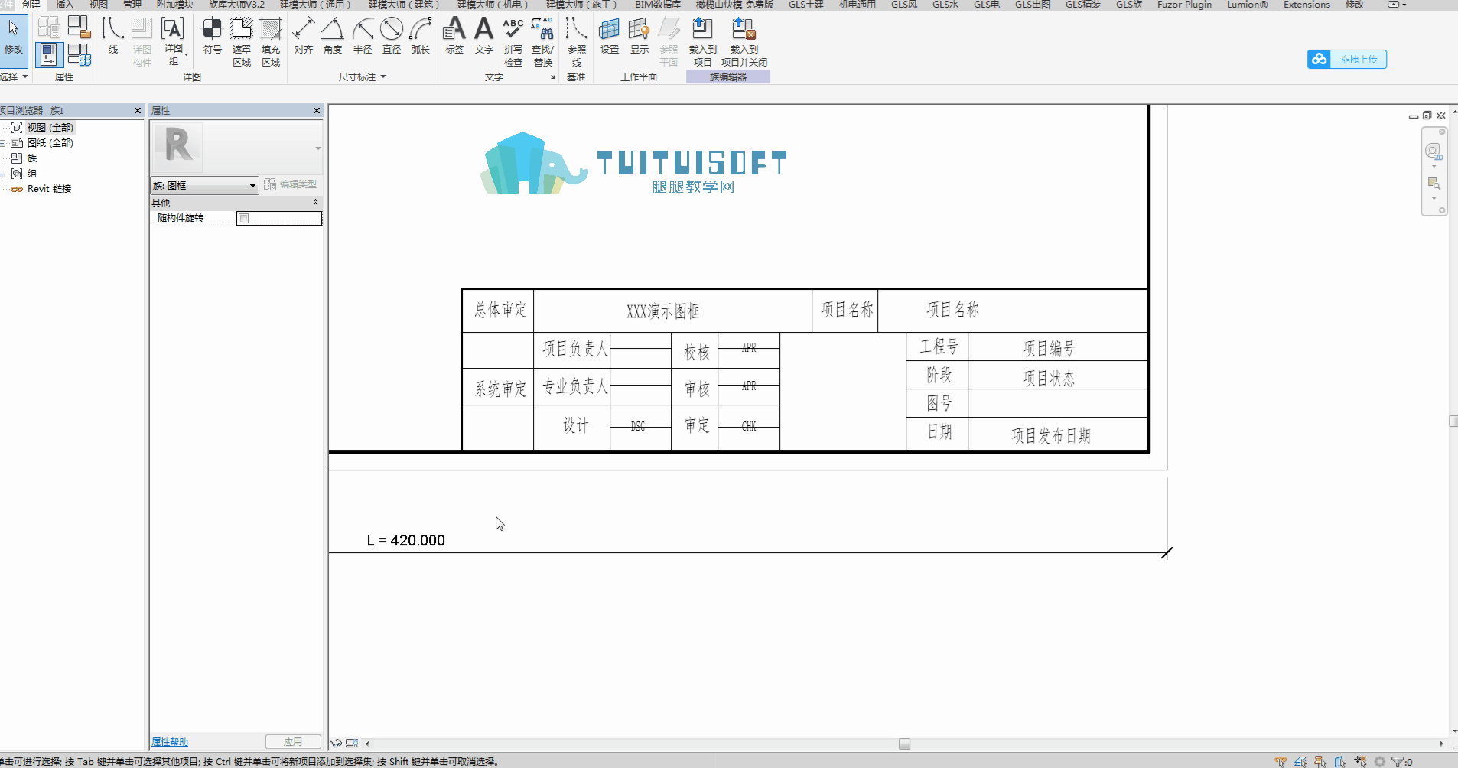Expand the 尺寸标注 panel dropdown
The image size is (1458, 768).
(363, 76)
